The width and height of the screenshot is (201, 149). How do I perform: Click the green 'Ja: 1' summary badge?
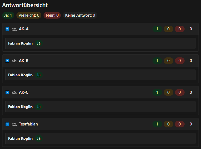(8, 15)
